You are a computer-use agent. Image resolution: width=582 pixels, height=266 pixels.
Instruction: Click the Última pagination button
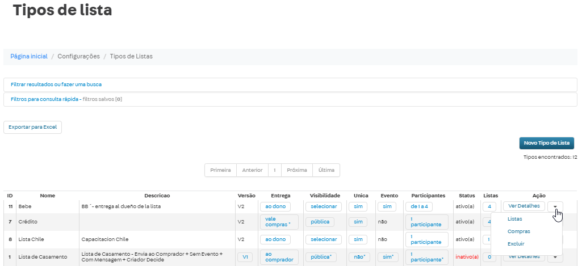[x=326, y=170]
